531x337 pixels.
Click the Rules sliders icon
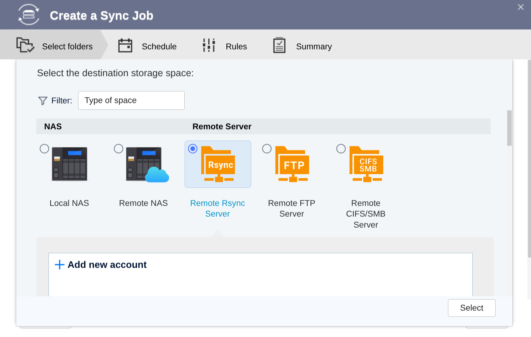pos(209,45)
